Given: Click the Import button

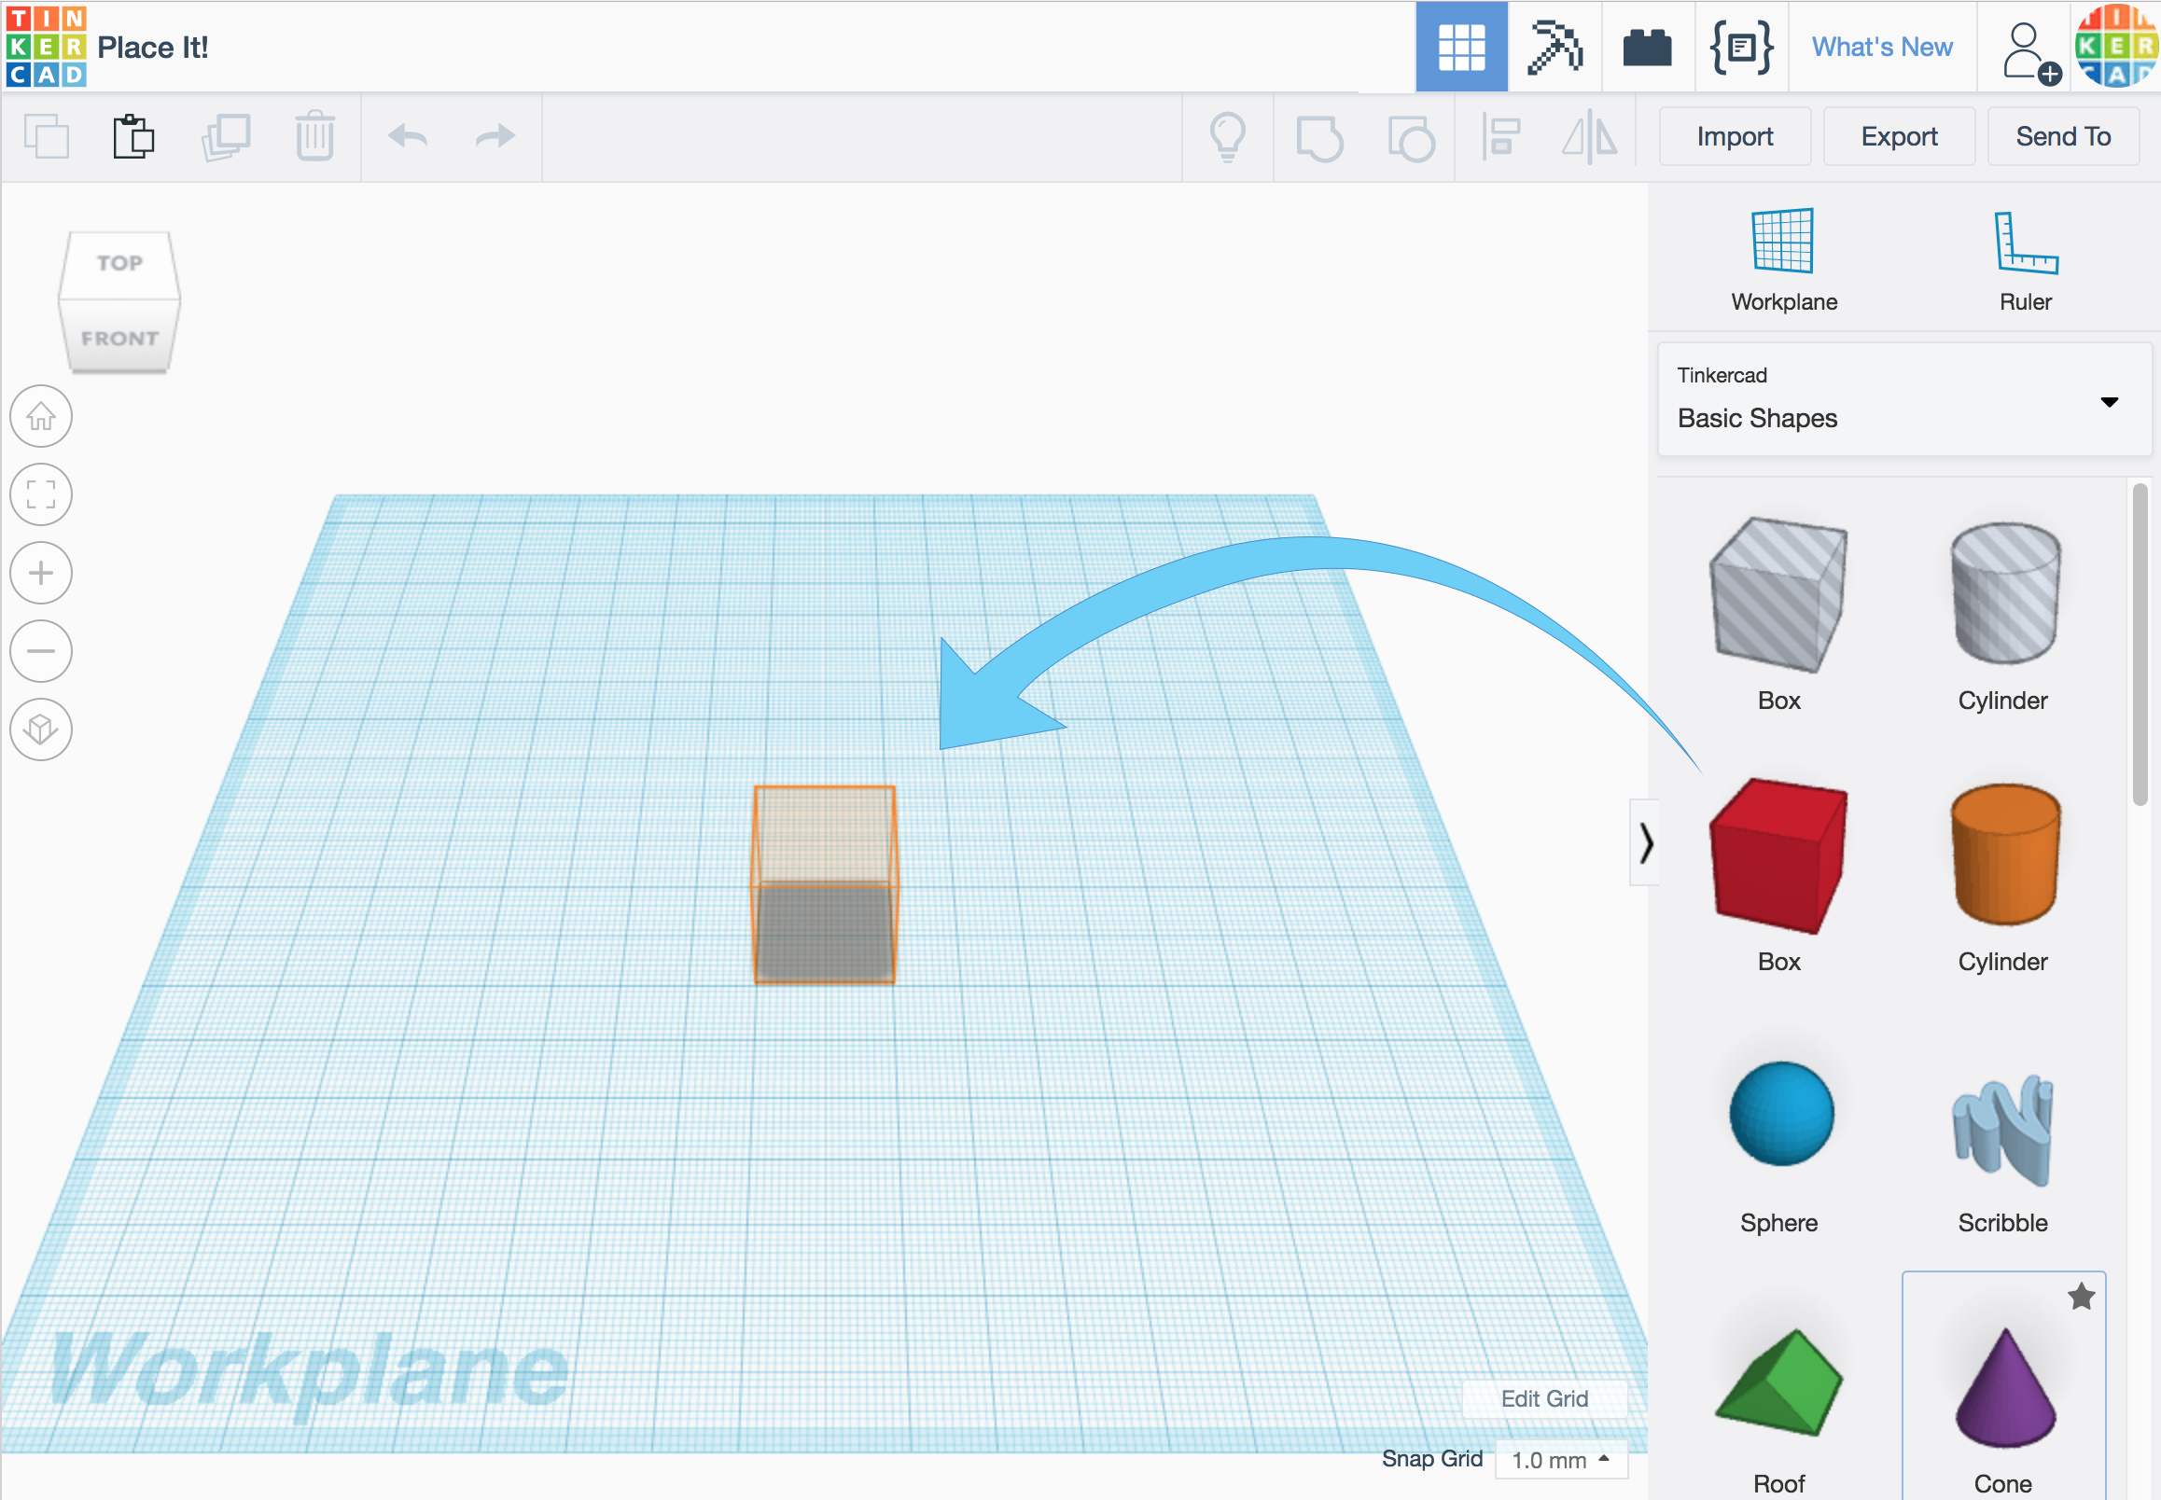Looking at the screenshot, I should [x=1734, y=134].
